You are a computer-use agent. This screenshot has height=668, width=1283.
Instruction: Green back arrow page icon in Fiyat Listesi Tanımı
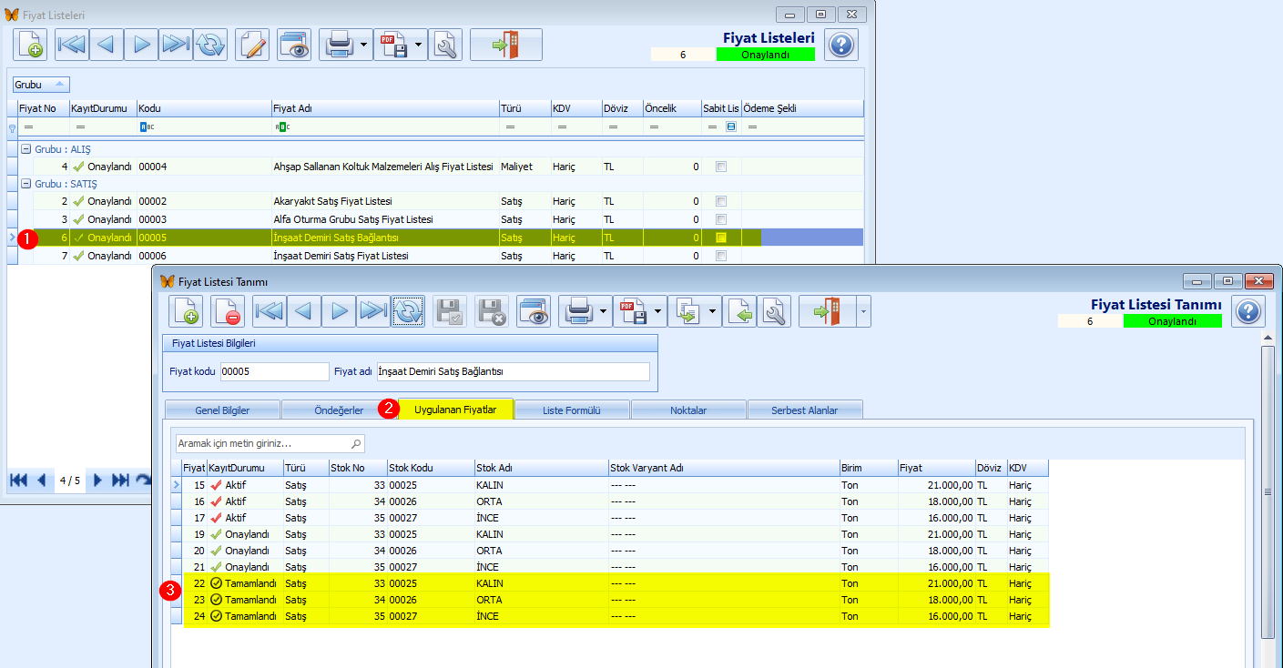point(739,311)
